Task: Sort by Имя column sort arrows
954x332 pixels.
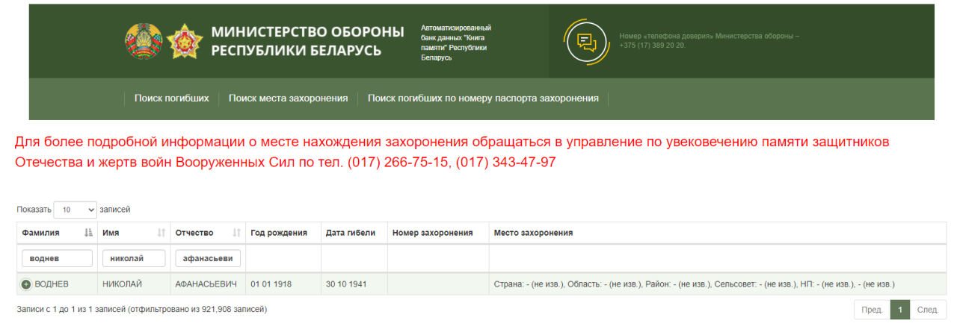Action: click(161, 233)
